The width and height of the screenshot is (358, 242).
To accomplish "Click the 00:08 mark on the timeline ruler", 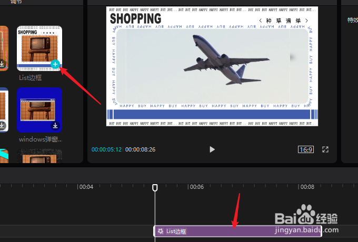I will pyautogui.click(x=307, y=187).
